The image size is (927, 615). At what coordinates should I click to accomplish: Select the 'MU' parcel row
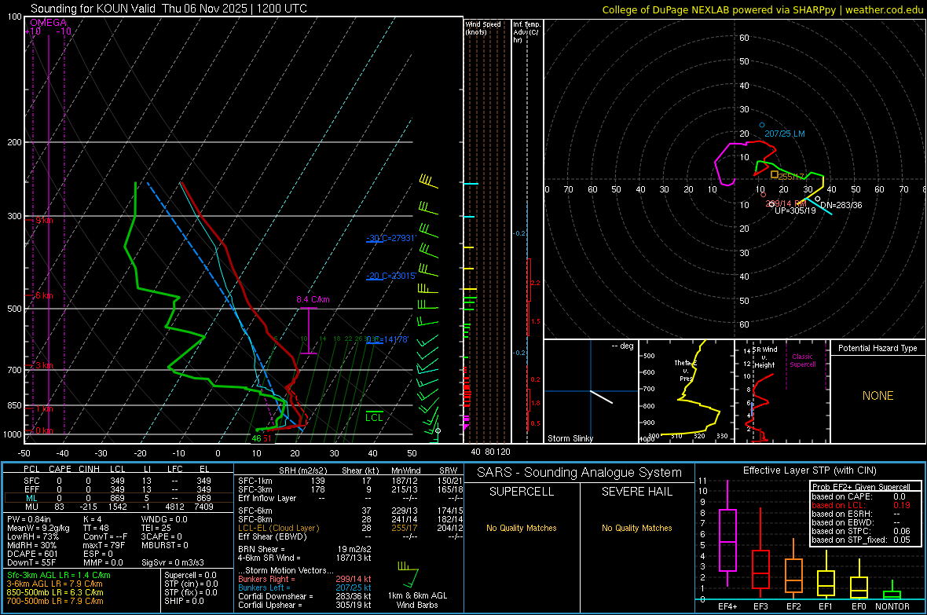click(119, 507)
